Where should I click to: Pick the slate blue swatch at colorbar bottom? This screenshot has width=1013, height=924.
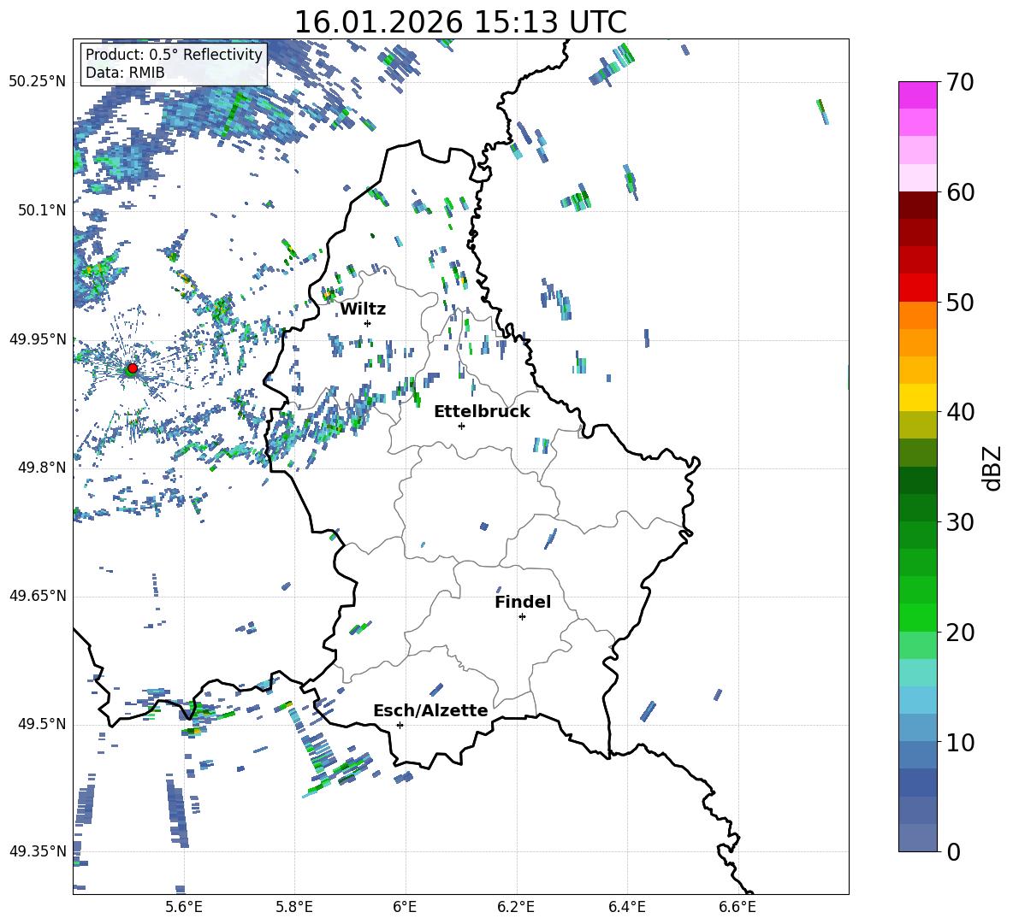[x=917, y=838]
